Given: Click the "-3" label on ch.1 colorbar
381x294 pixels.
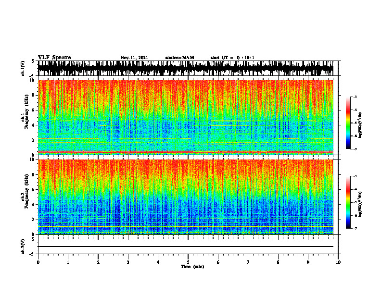Looking at the screenshot, I should tap(355, 97).
